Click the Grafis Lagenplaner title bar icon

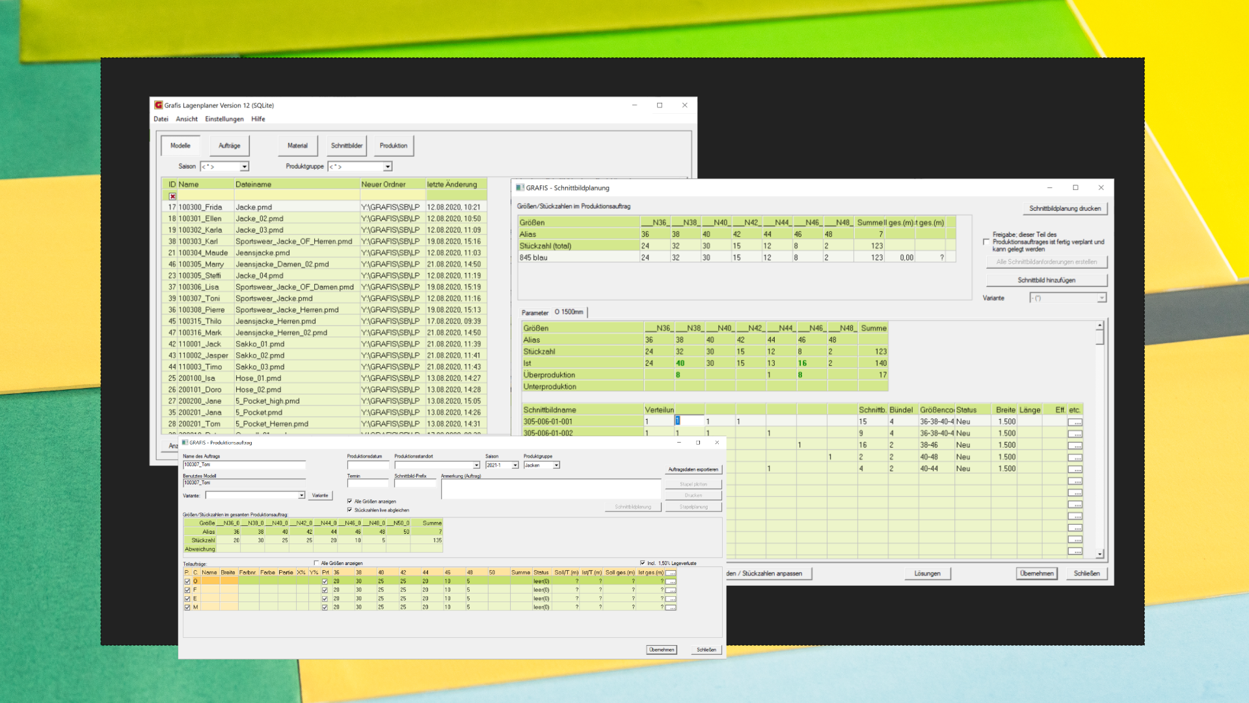coord(158,105)
